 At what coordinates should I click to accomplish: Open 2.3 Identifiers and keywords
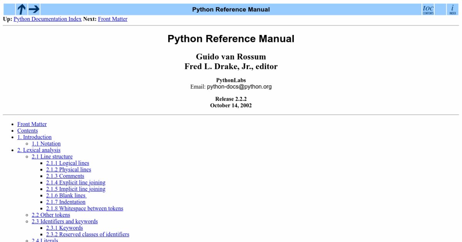(x=65, y=221)
